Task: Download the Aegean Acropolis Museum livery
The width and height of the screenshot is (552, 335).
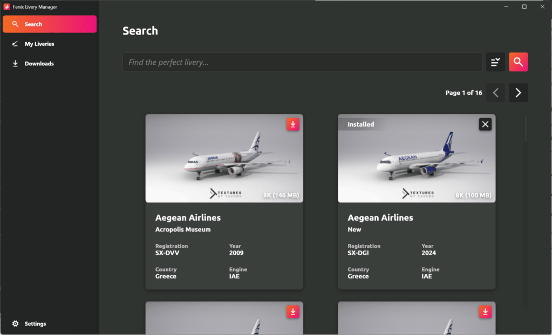Action: pos(292,125)
